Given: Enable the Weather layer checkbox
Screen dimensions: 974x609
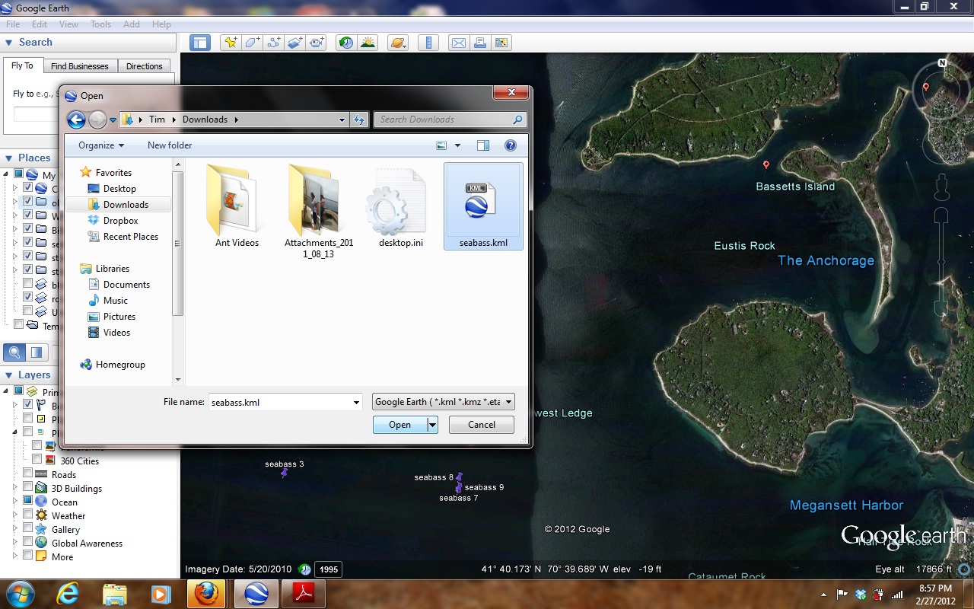Looking at the screenshot, I should tap(27, 515).
